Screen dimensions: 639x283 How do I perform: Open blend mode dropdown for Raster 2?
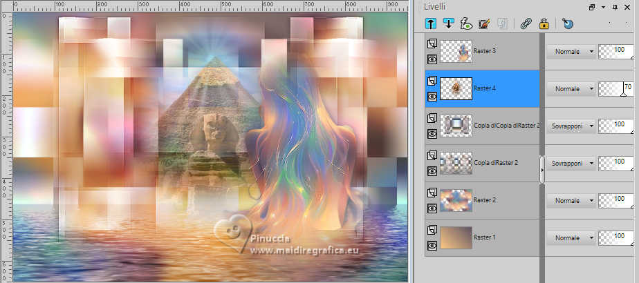571,201
